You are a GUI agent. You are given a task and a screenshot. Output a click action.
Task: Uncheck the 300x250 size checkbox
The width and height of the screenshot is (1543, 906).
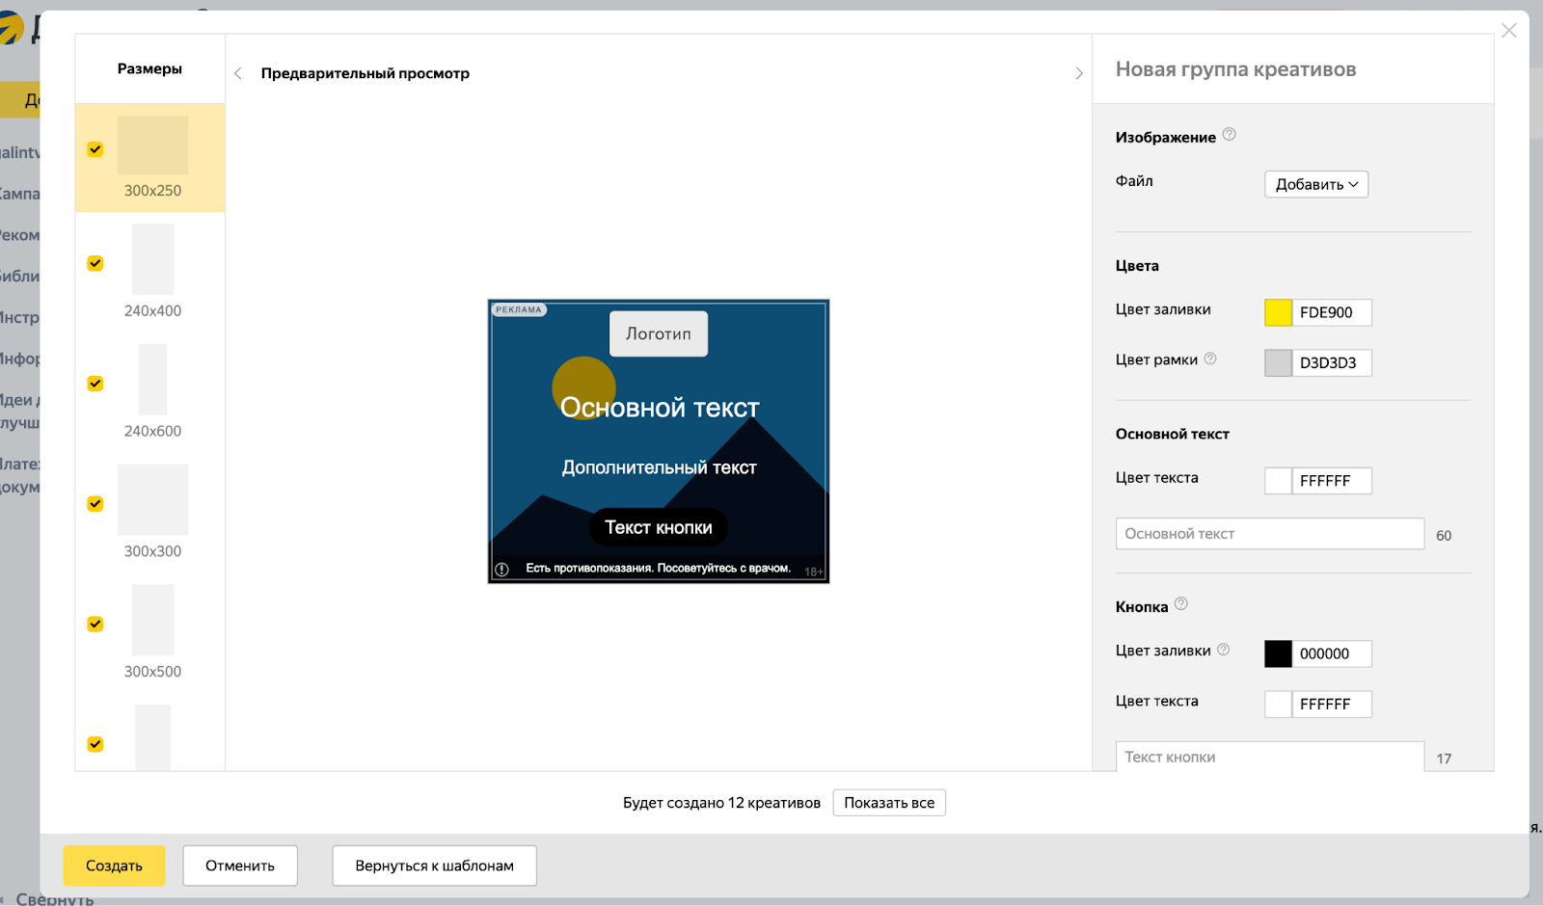pos(95,149)
